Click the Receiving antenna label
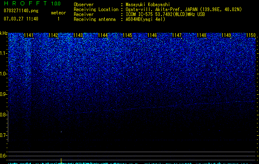The image size is (259, 164). click(x=95, y=19)
